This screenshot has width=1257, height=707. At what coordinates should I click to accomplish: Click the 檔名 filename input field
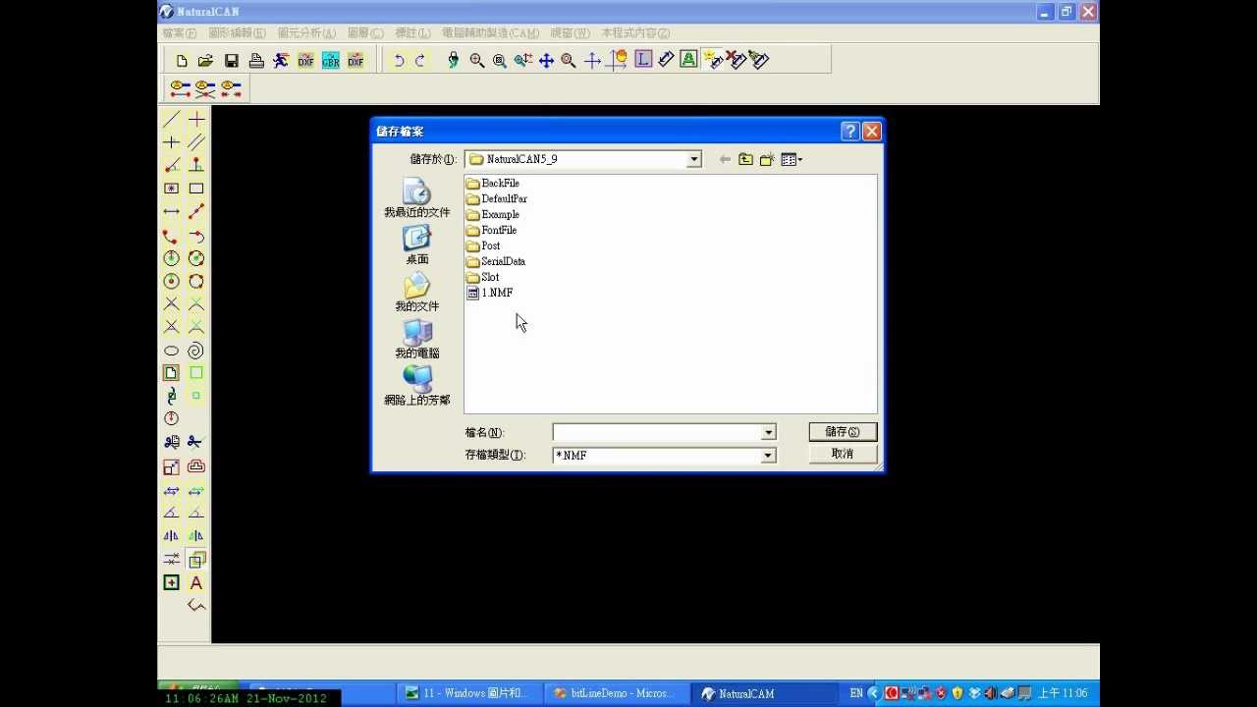(x=657, y=433)
